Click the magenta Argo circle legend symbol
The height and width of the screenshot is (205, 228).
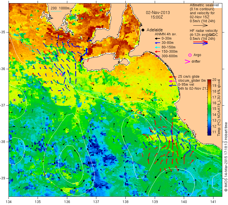190,55
